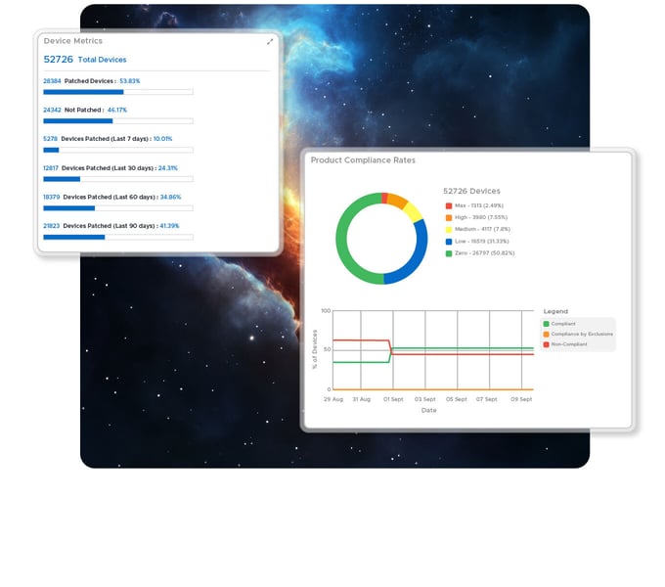665x587 pixels.
Task: Click the 5278 devices patched count
Action: (50, 139)
